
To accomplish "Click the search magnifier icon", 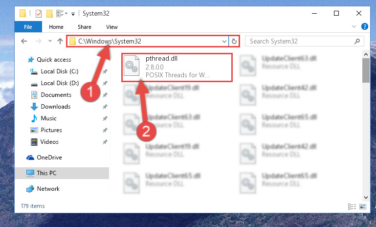I will pos(357,41).
